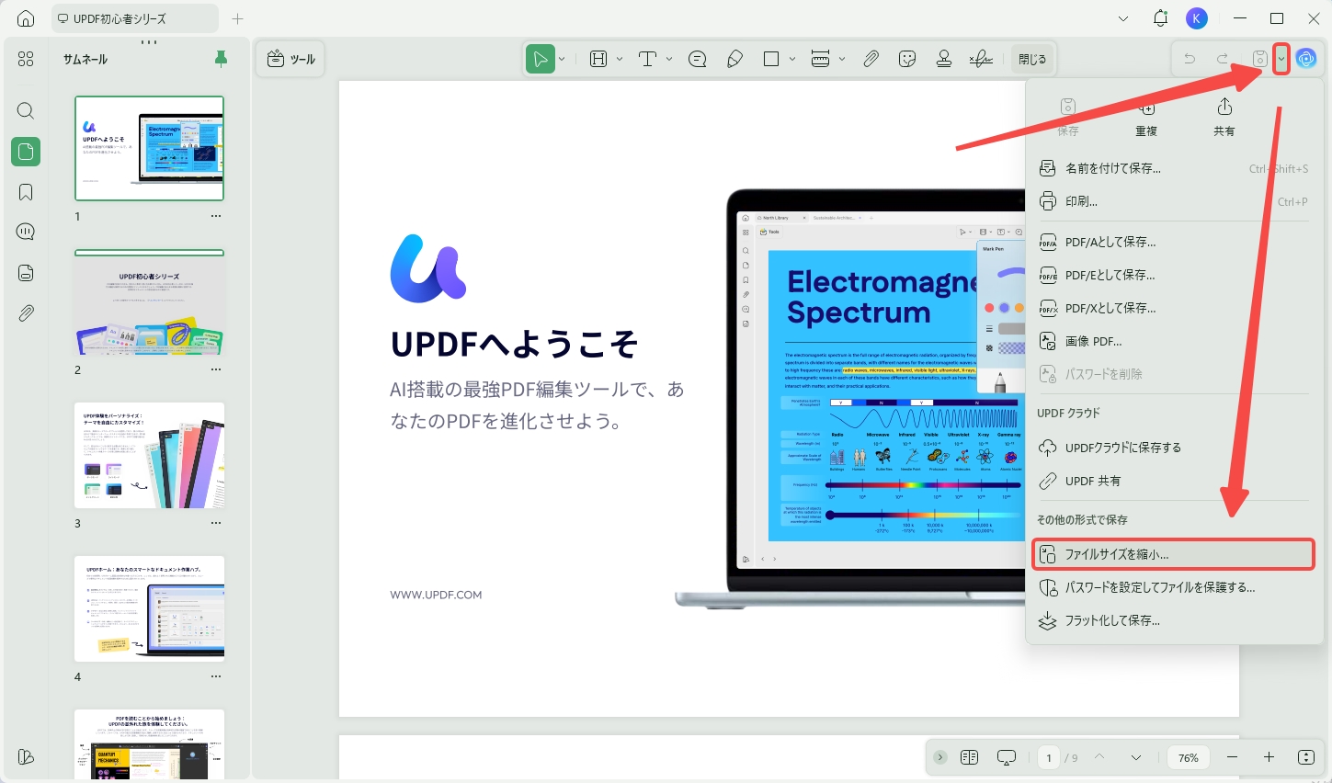Screen dimensions: 1332x783
Task: Open the bookmarks panel
Action: pyautogui.click(x=26, y=192)
